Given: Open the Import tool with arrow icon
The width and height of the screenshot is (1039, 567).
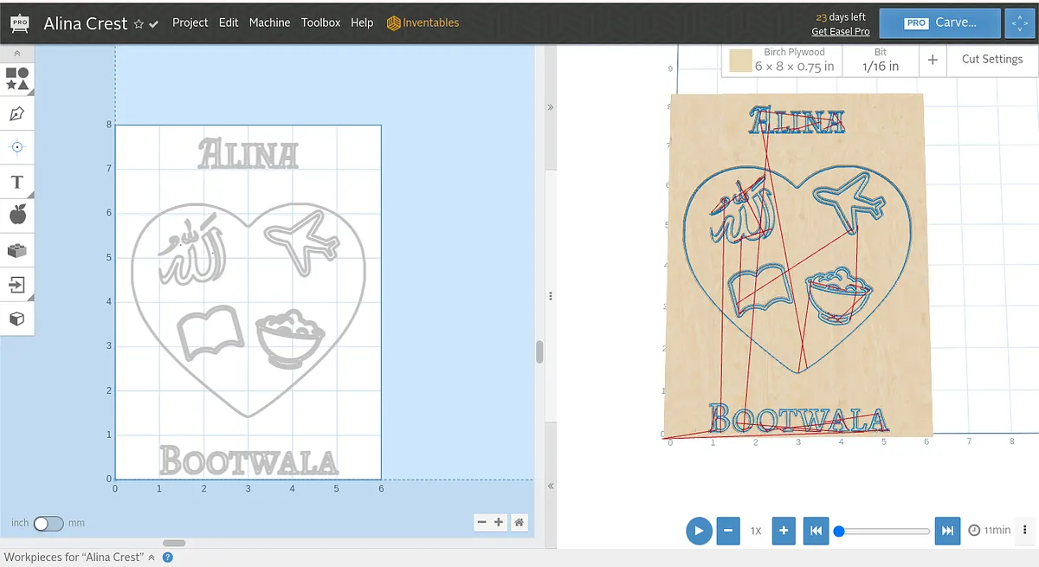Looking at the screenshot, I should 17,284.
